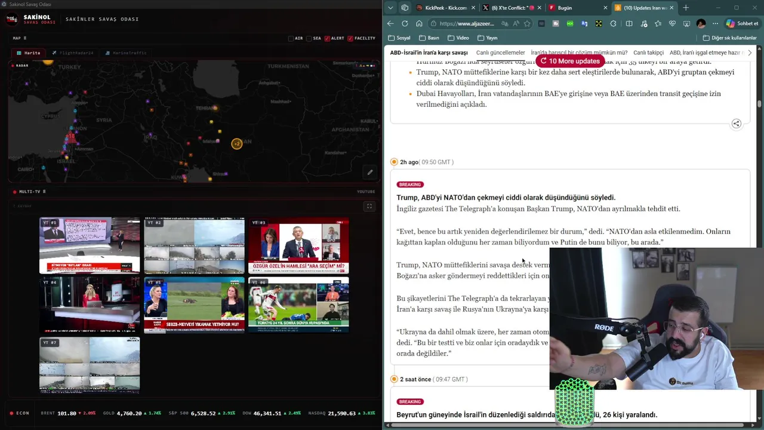
Task: Click the pencil edit icon on map
Action: point(369,173)
